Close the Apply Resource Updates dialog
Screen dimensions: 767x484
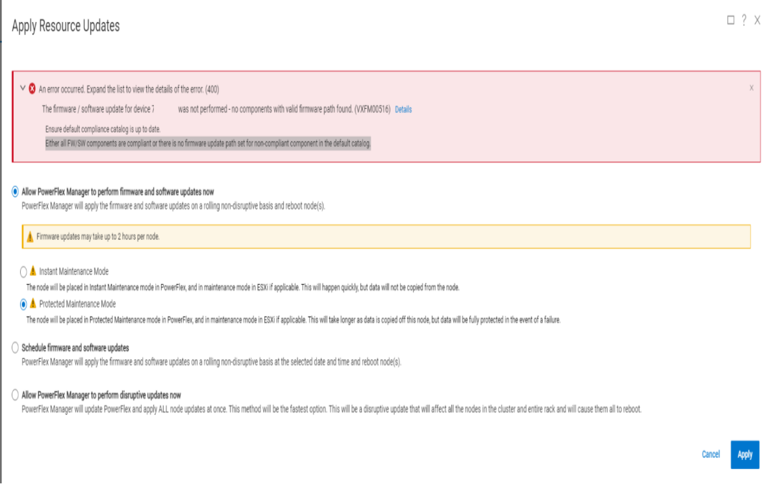pos(756,21)
